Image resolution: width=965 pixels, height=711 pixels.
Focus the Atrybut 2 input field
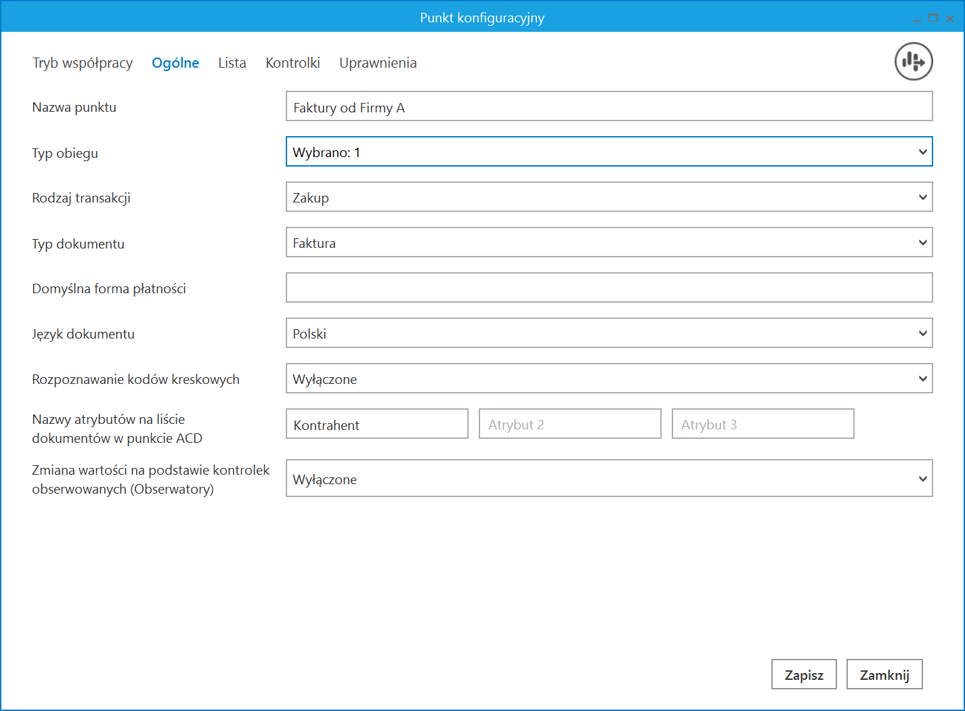coord(570,424)
